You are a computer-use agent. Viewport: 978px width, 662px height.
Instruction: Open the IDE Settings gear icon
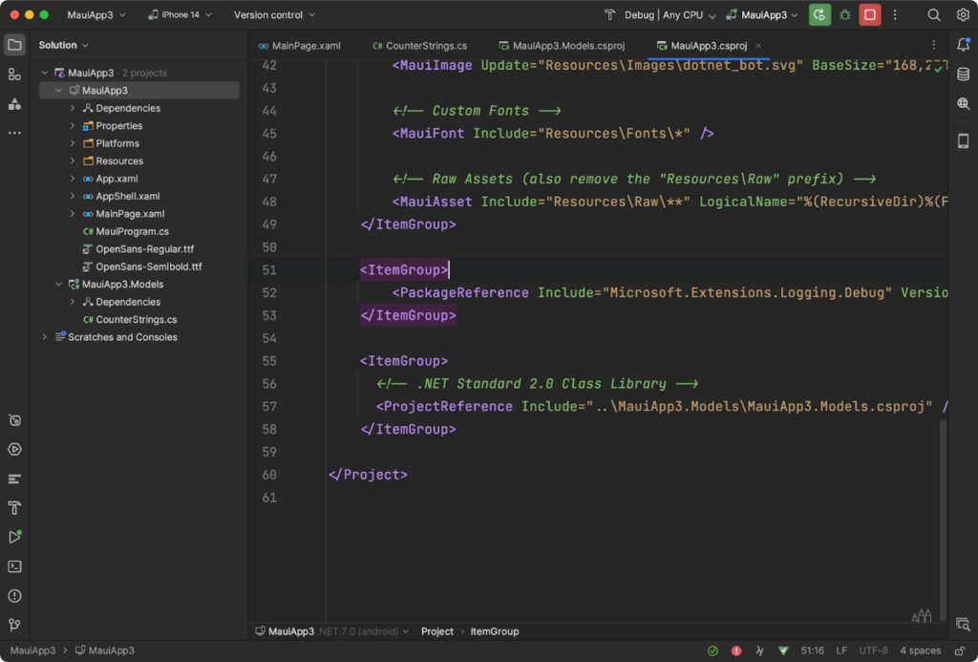(964, 14)
